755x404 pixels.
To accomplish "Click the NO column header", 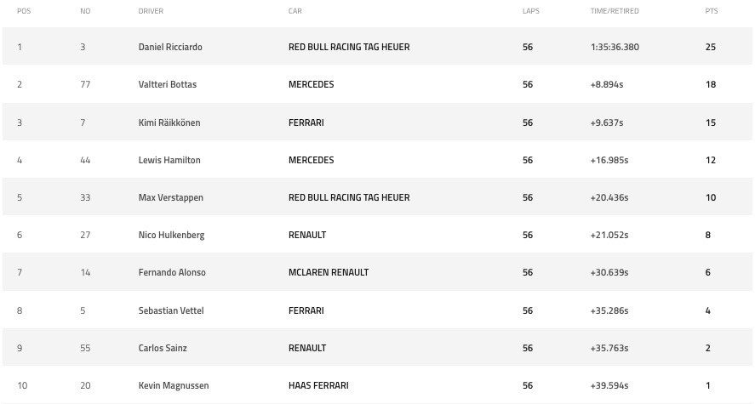I will (85, 11).
